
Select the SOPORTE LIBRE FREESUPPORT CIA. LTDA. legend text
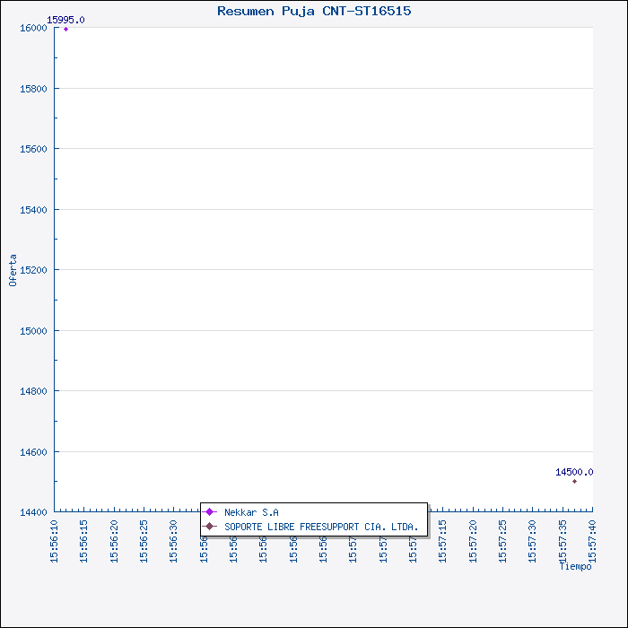point(321,527)
